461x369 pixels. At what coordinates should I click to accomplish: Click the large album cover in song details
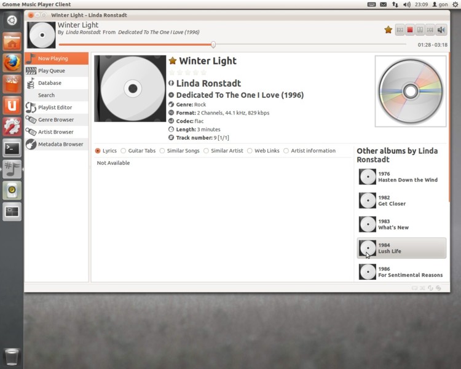pyautogui.click(x=130, y=89)
